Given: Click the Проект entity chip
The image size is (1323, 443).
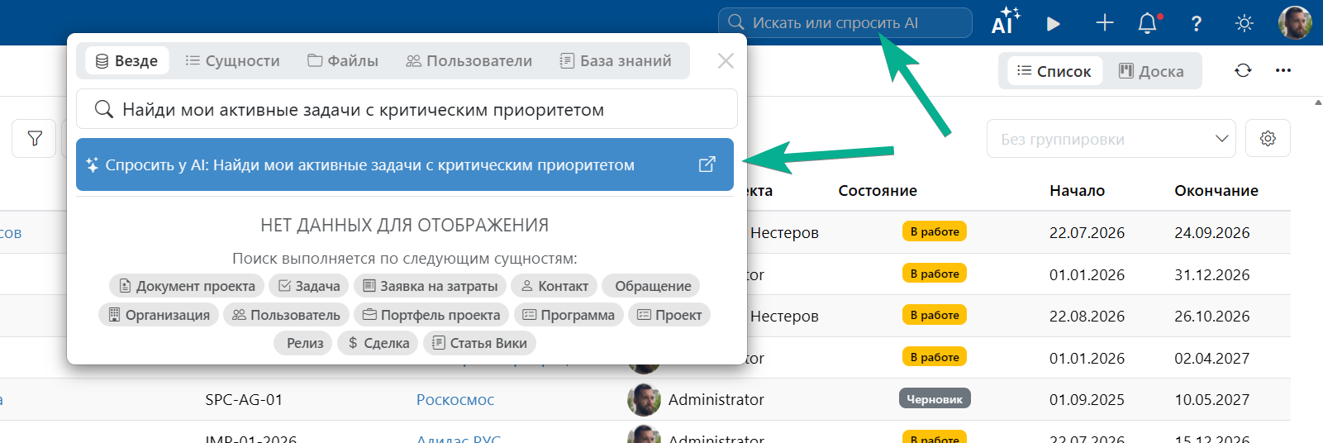Looking at the screenshot, I should (x=669, y=315).
